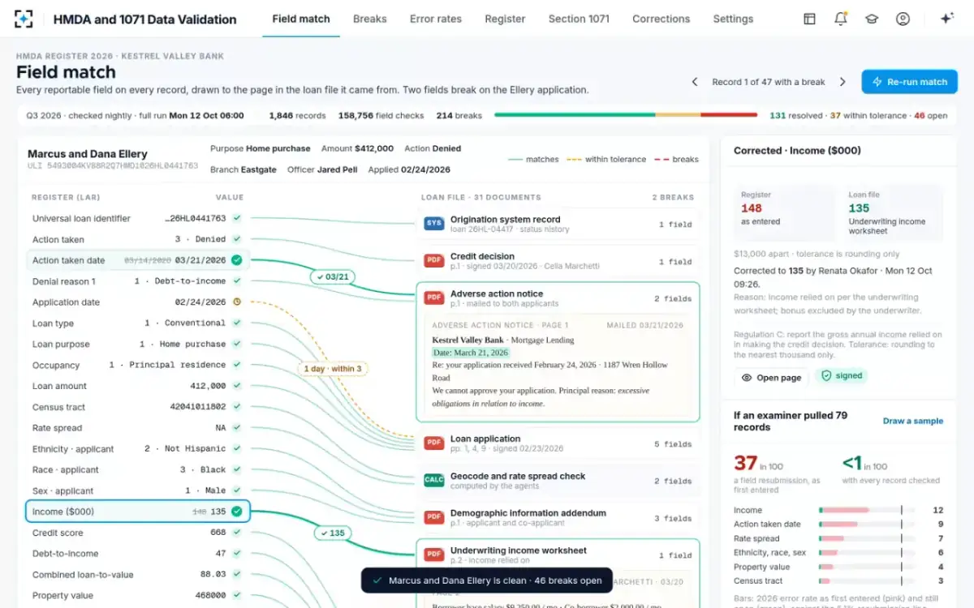
Task: Click the 46 breaks open toast
Action: [487, 580]
